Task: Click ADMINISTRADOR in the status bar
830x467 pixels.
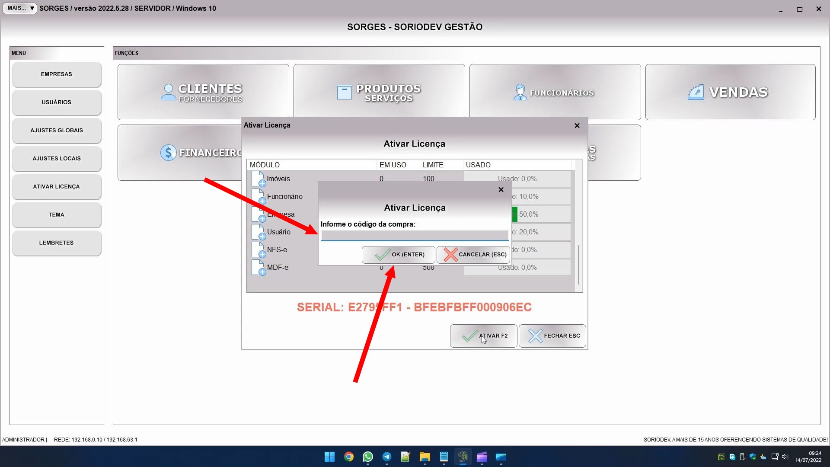Action: pos(23,440)
